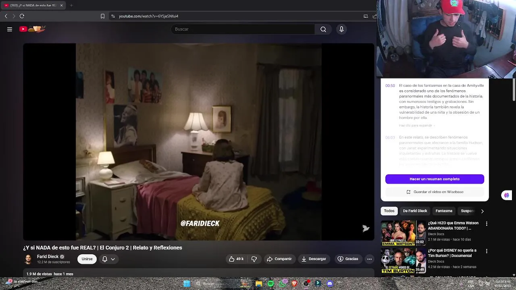516x290 pixels.
Task: Open Discord from the taskbar
Action: tap(330, 284)
